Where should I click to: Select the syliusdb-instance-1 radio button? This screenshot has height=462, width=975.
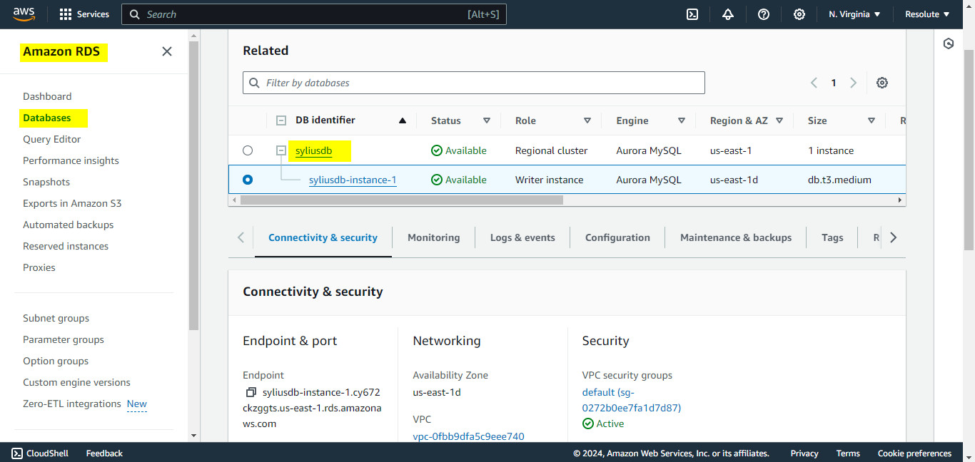click(248, 180)
